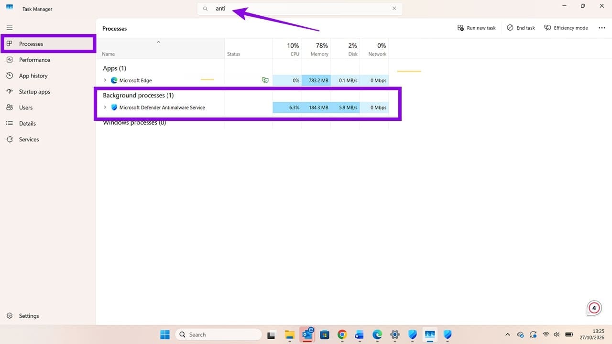Click the "6.3%" CPU cell
612x344 pixels.
tap(287, 107)
